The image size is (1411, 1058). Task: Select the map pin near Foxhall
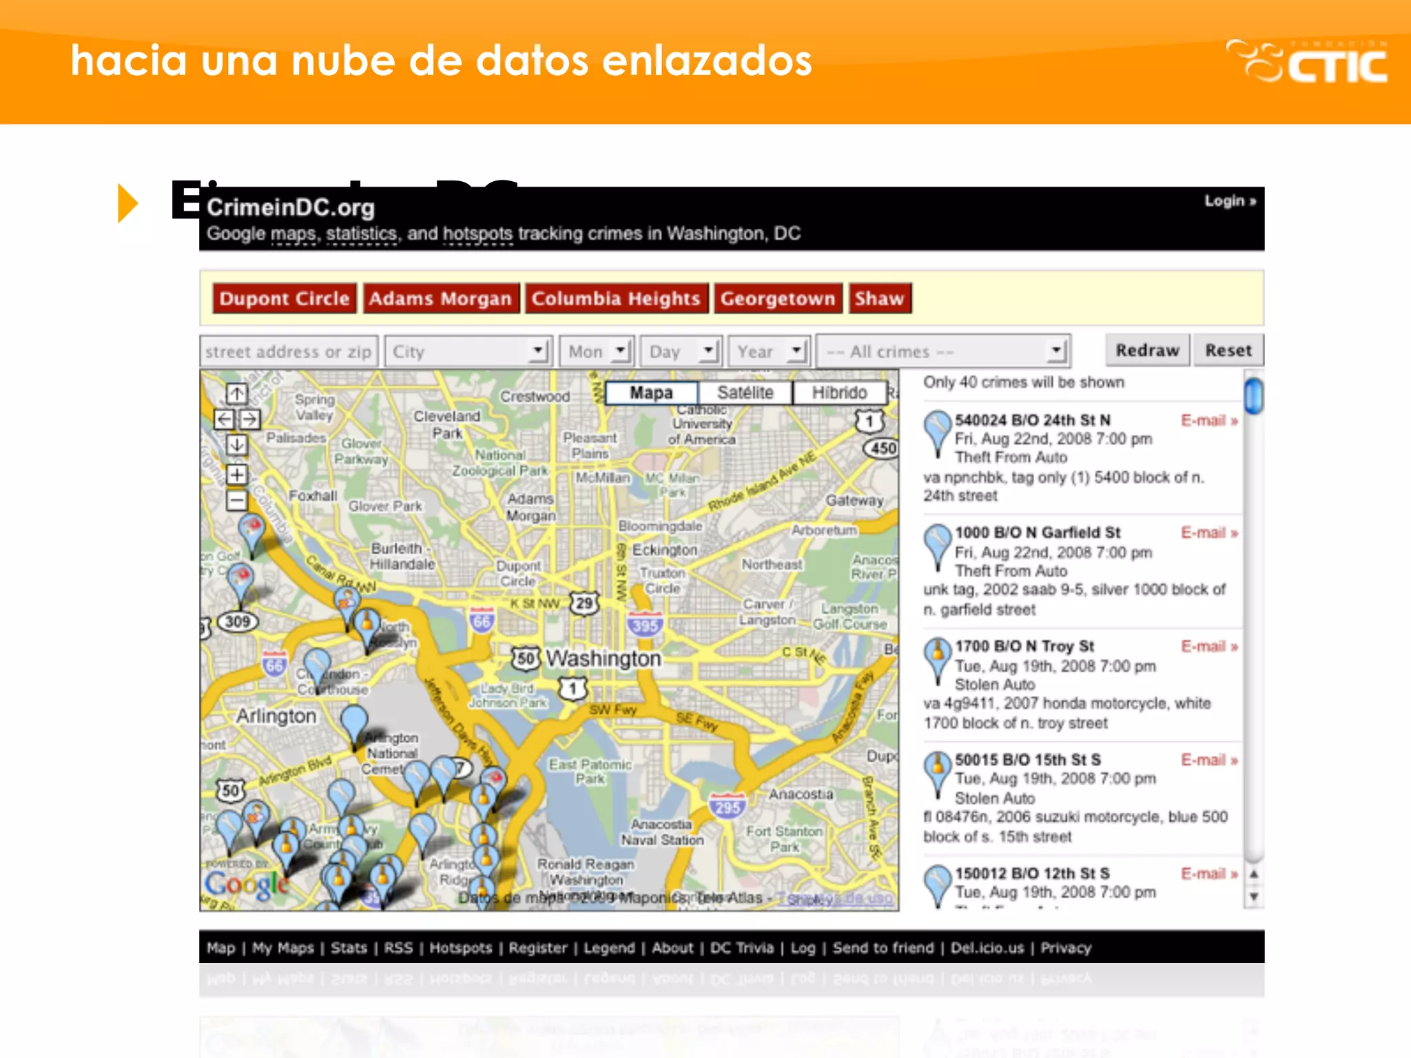coord(251,535)
